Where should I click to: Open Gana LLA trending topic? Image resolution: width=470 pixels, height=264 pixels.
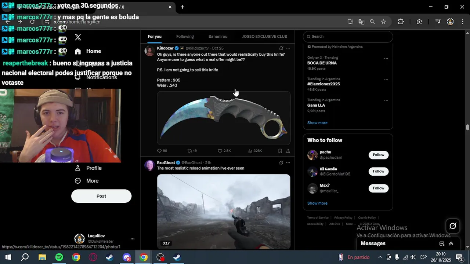tap(316, 105)
